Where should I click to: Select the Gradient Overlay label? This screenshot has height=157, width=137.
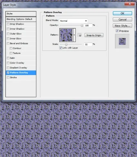18,68
